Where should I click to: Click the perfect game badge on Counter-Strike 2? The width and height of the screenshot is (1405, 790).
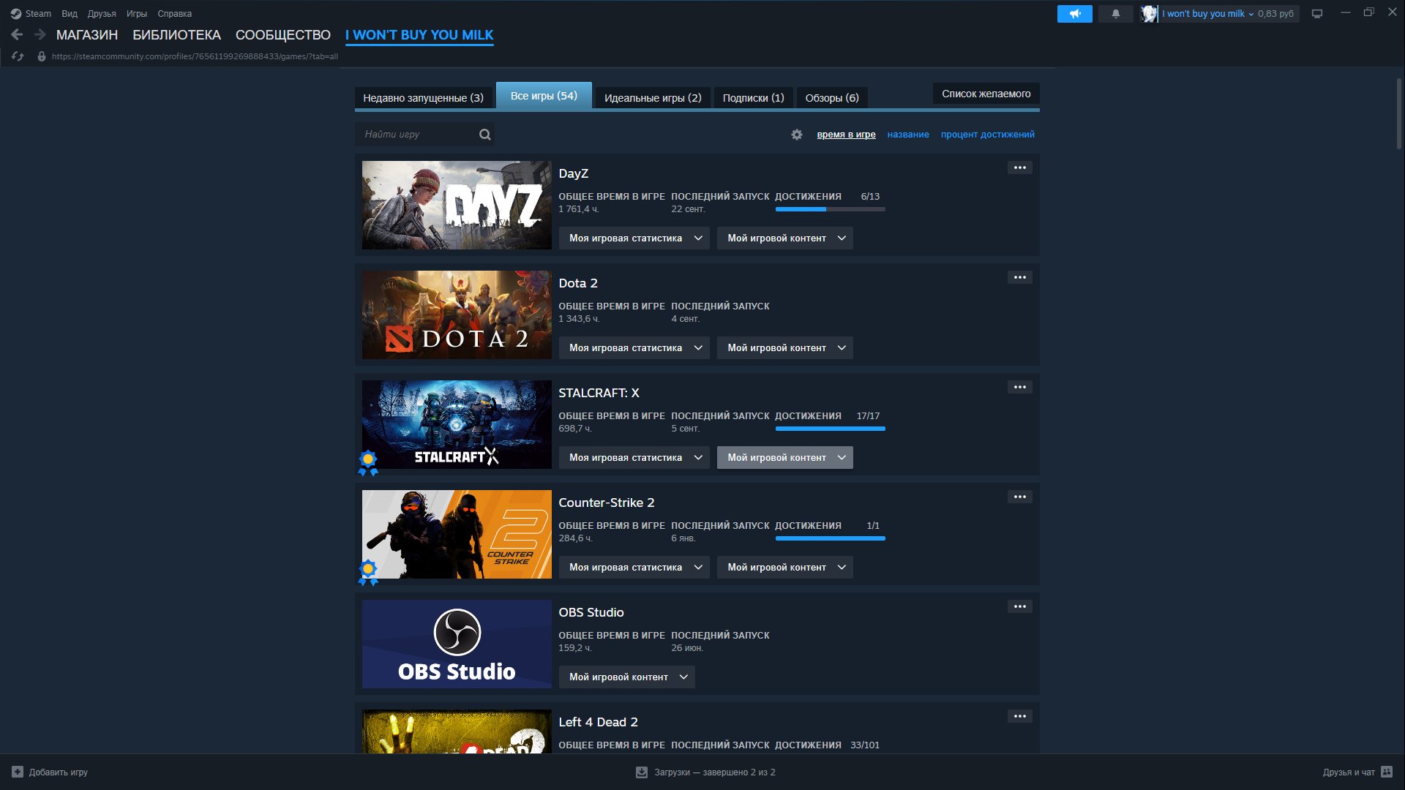368,572
